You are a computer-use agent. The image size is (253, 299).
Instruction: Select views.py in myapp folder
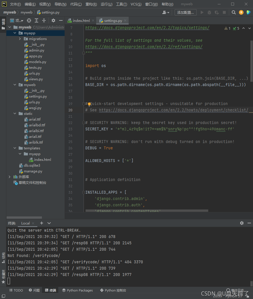36,79
